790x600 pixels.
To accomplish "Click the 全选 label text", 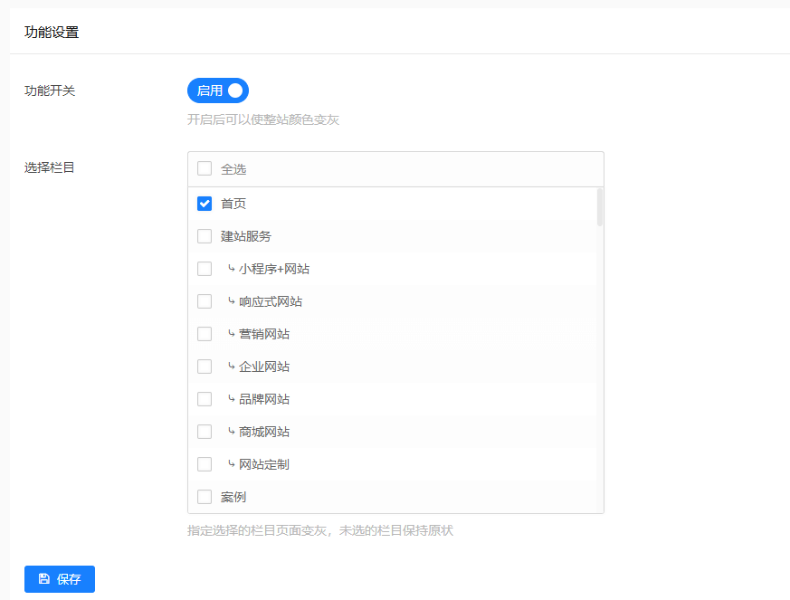I will 233,169.
